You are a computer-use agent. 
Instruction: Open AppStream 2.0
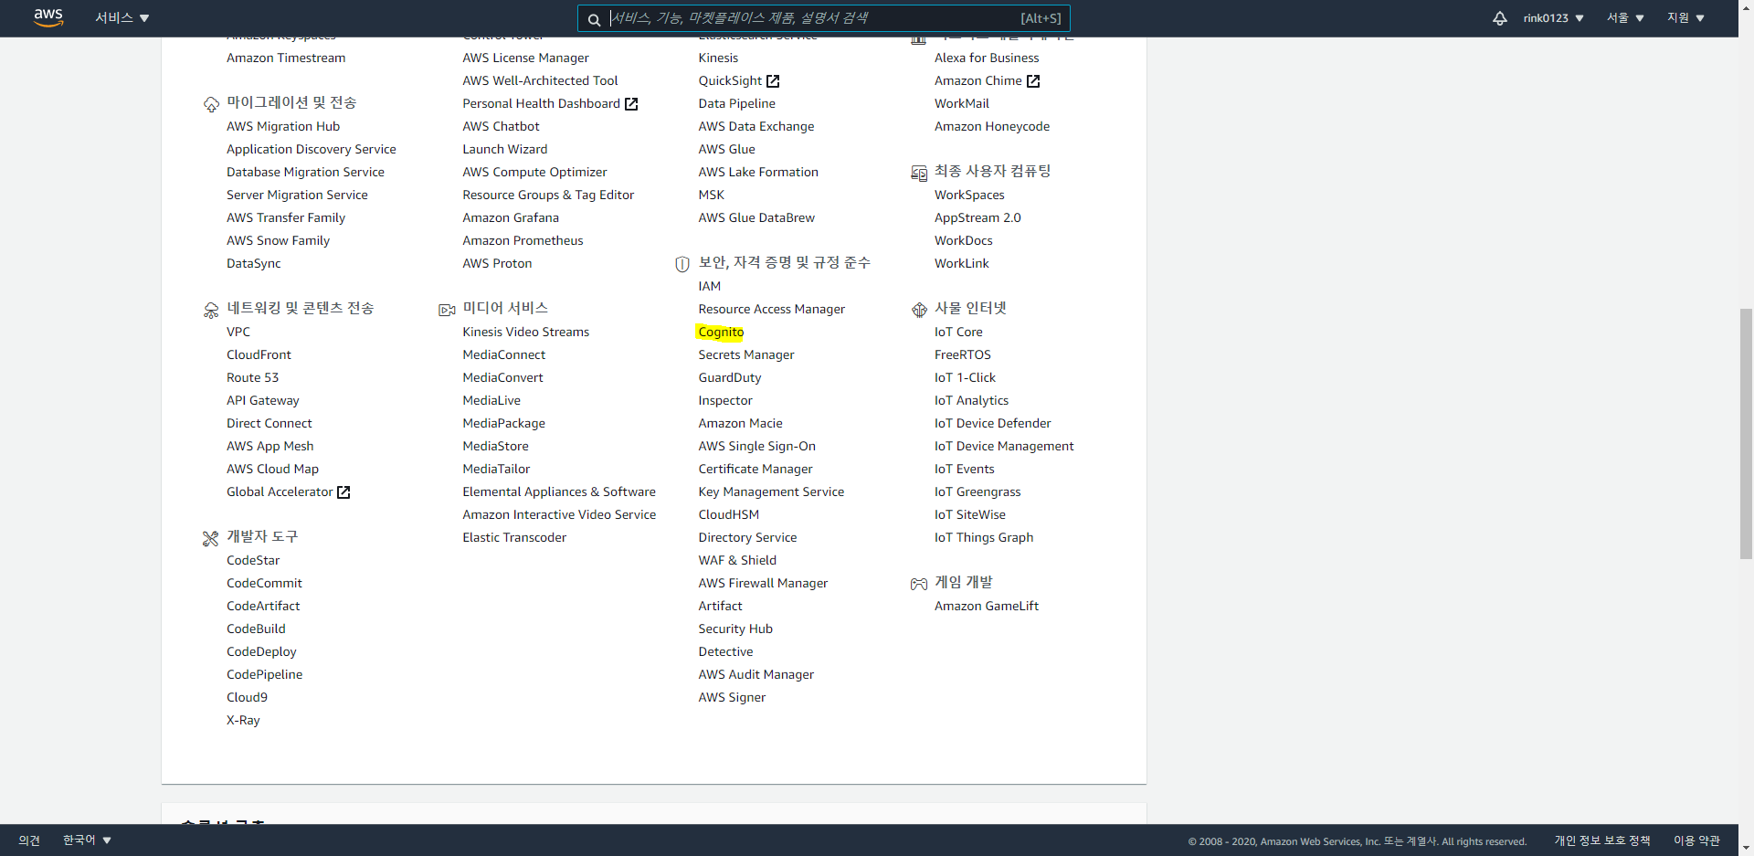(977, 218)
